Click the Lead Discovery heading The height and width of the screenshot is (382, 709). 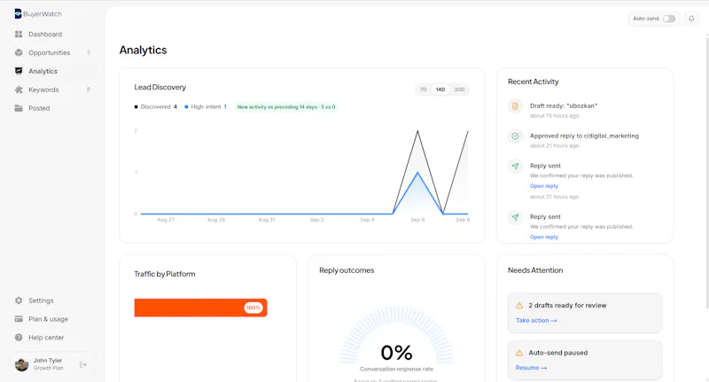point(160,87)
